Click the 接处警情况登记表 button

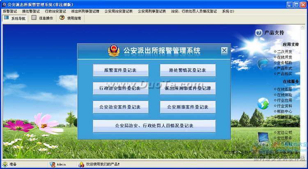point(188,70)
